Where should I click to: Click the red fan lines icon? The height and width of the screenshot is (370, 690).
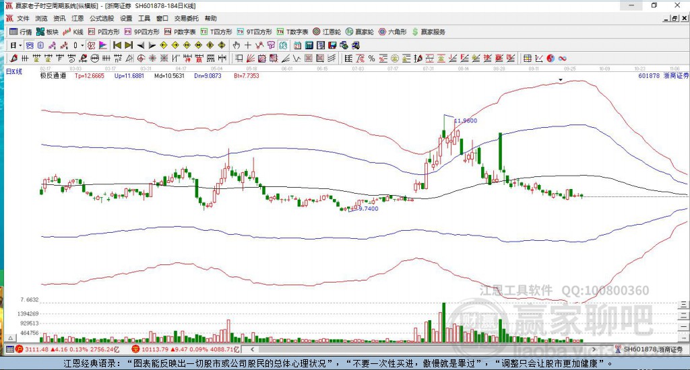[251, 58]
